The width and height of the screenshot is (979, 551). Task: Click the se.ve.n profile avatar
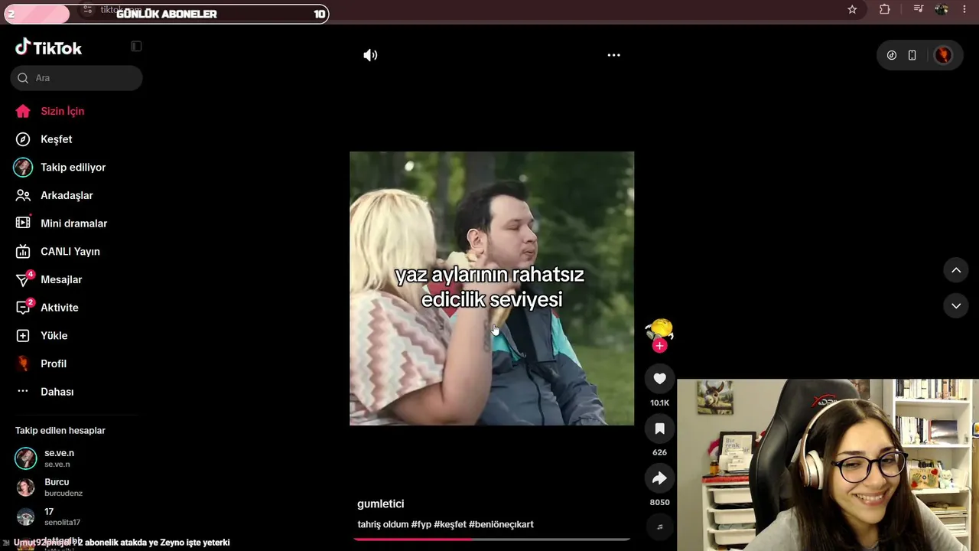point(26,458)
